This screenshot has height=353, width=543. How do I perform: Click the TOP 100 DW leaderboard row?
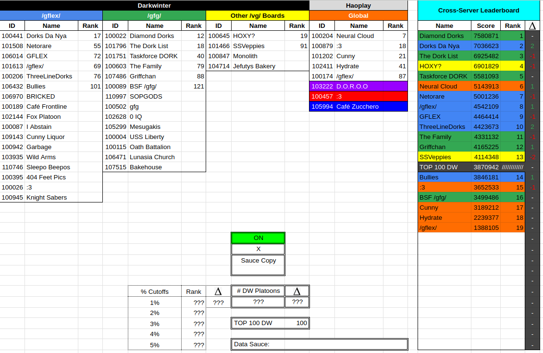[472, 167]
